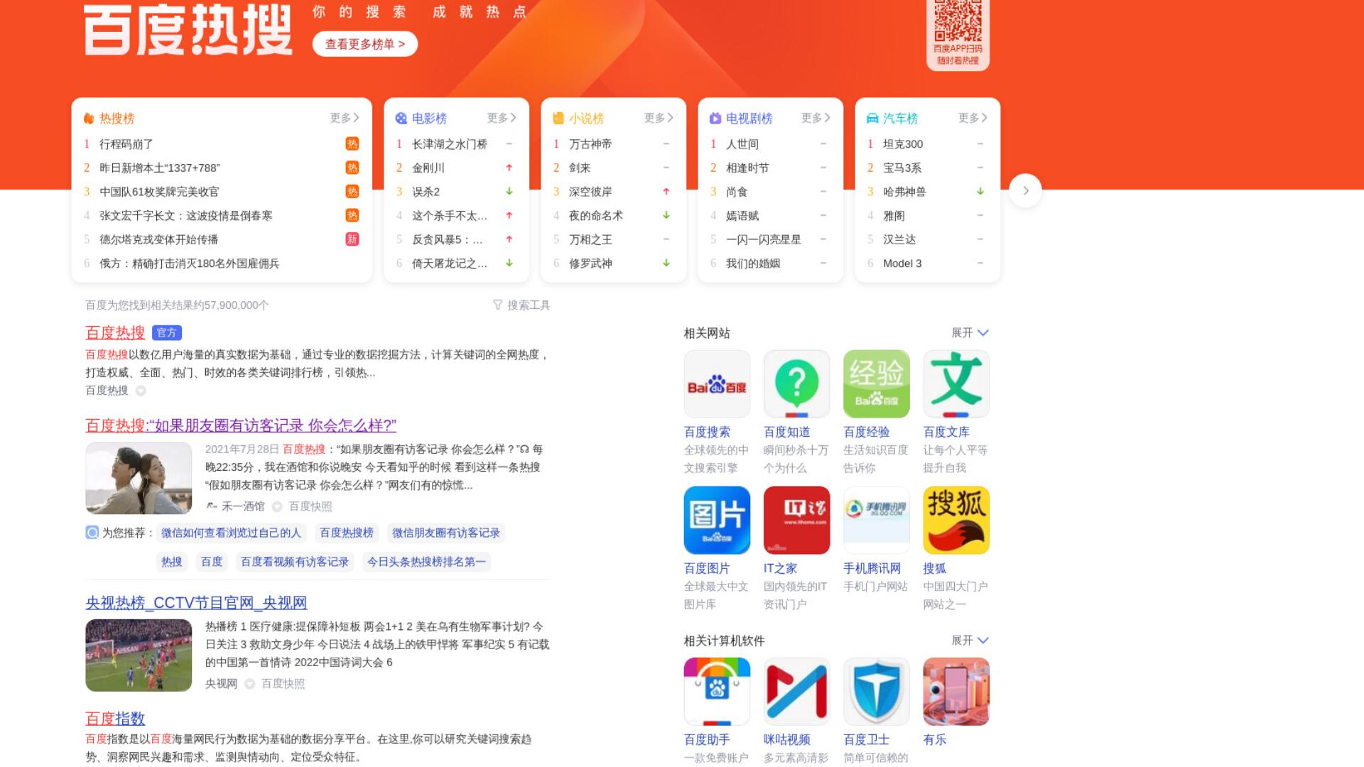Open movie ranking item 长津湖之水门桥
The image size is (1364, 767).
coord(450,144)
